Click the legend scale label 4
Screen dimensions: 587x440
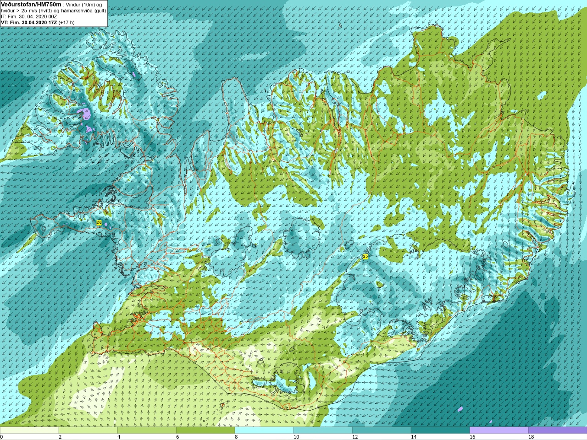click(x=119, y=437)
